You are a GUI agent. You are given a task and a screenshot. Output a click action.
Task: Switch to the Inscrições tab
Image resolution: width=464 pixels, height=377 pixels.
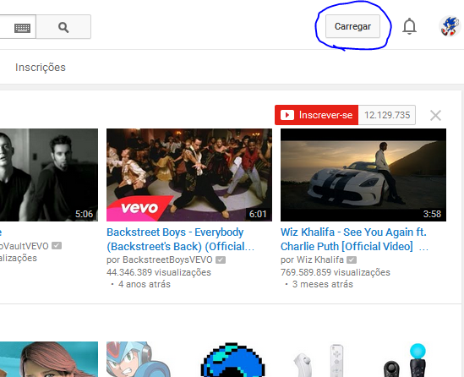[x=41, y=67]
